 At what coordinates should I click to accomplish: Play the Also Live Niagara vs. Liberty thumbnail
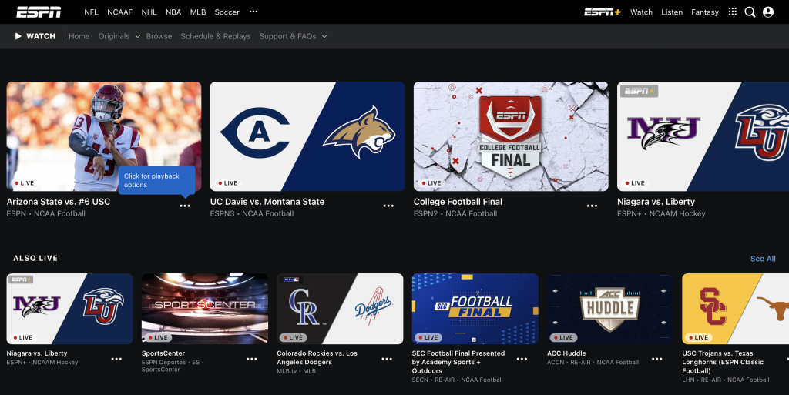(x=69, y=309)
